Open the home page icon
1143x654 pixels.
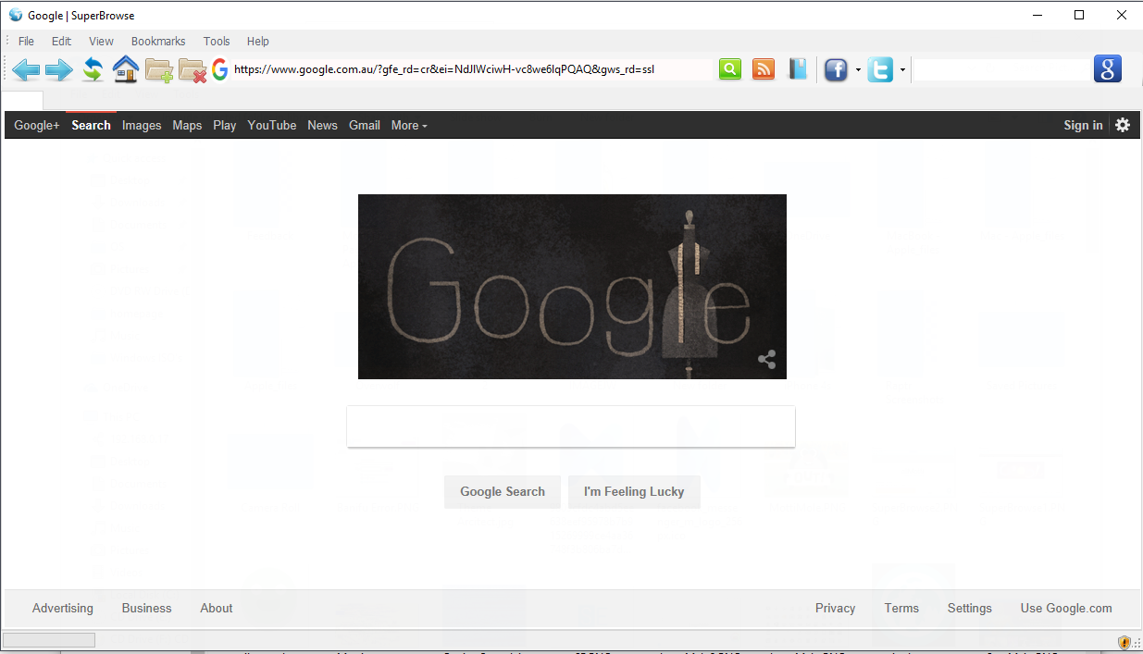[x=126, y=69]
